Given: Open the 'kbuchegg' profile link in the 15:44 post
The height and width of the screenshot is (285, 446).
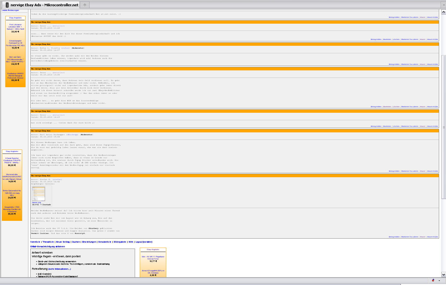Looking at the screenshot, I should click(x=72, y=135).
